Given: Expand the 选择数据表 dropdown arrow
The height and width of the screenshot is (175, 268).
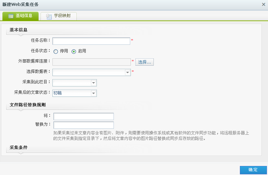Looking at the screenshot, I should pyautogui.click(x=128, y=73).
